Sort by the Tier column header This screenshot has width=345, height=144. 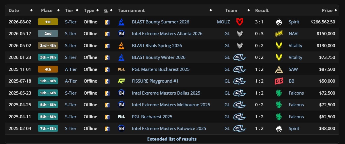point(72,10)
